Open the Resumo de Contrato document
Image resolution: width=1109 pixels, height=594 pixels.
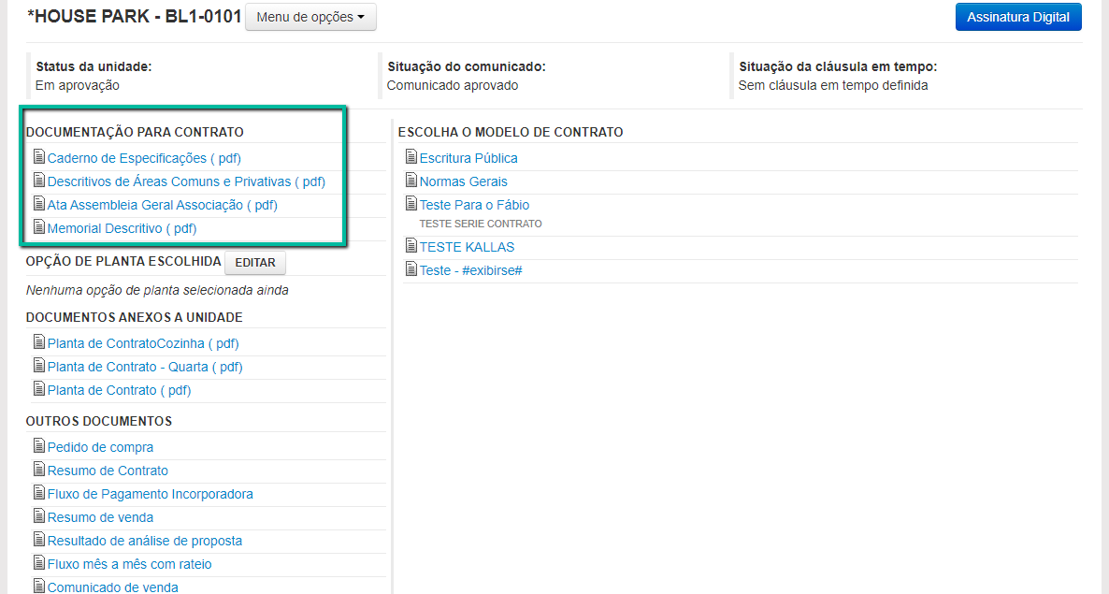(x=108, y=471)
